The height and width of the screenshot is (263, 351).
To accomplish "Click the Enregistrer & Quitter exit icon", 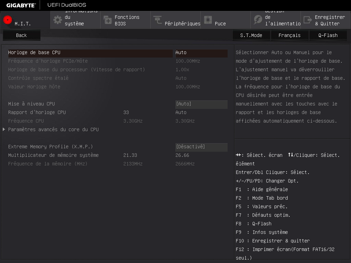I will [308, 20].
